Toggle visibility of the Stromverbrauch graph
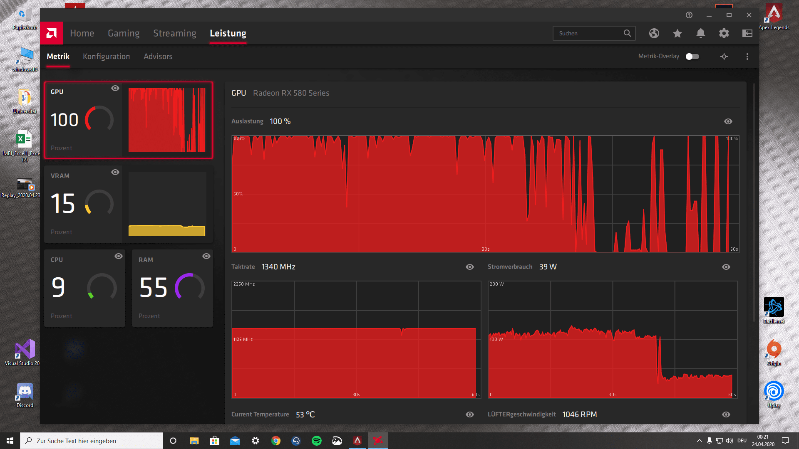This screenshot has height=449, width=799. (726, 267)
